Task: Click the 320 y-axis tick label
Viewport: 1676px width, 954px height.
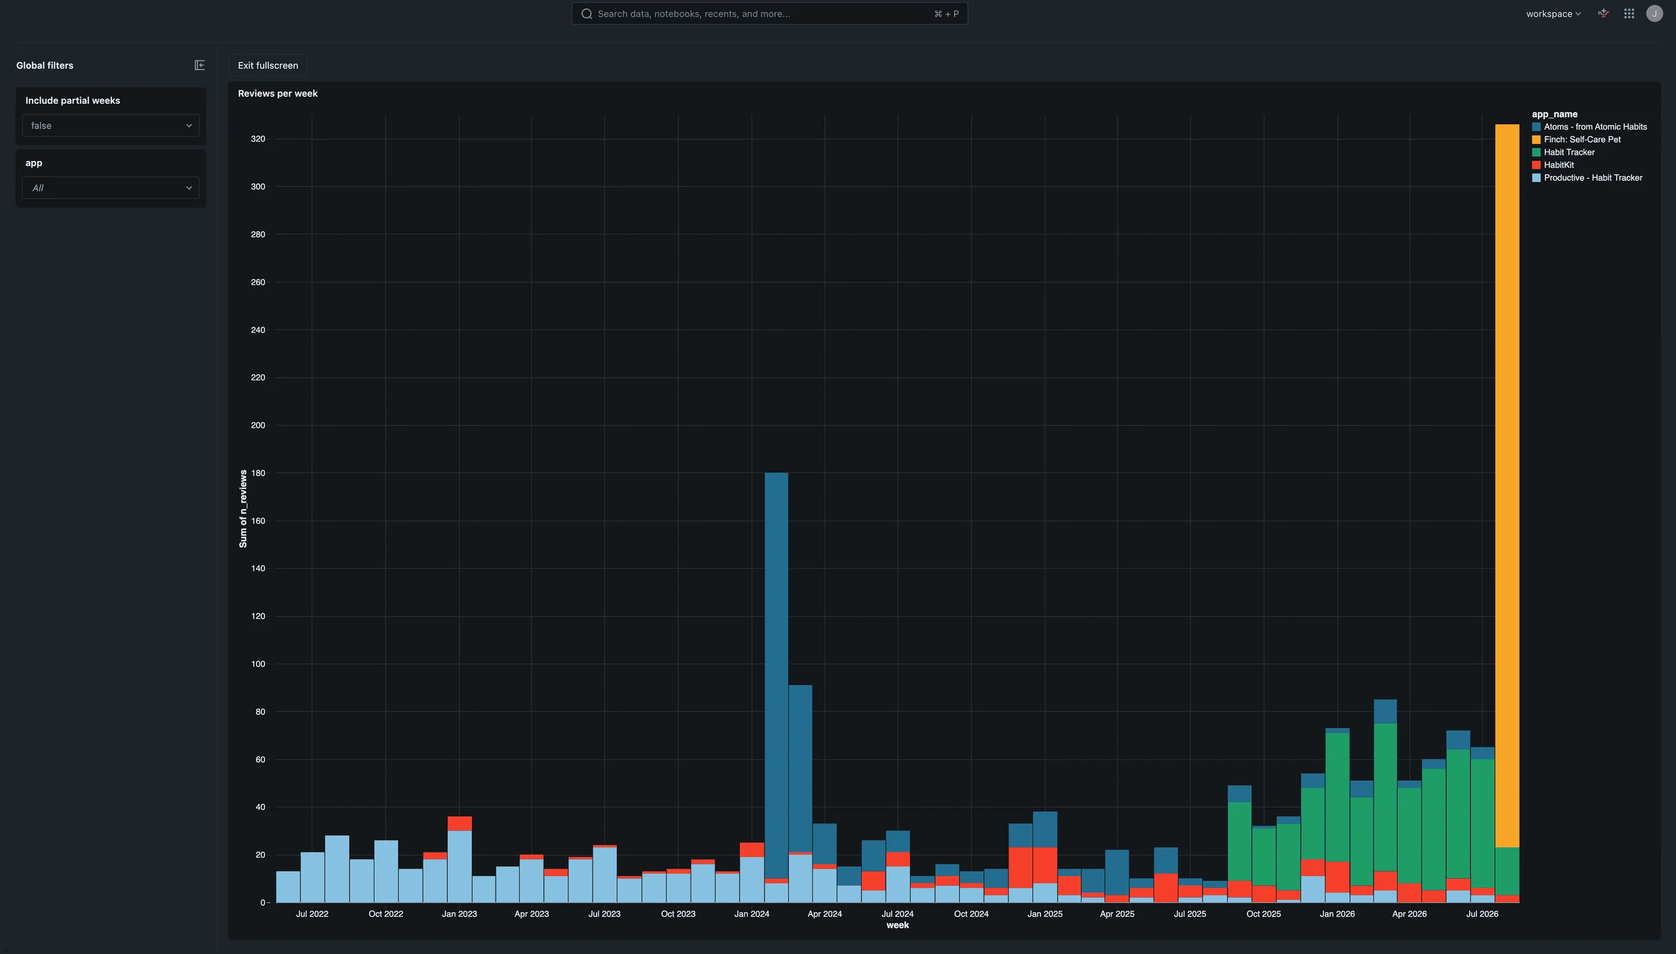Action: [258, 139]
